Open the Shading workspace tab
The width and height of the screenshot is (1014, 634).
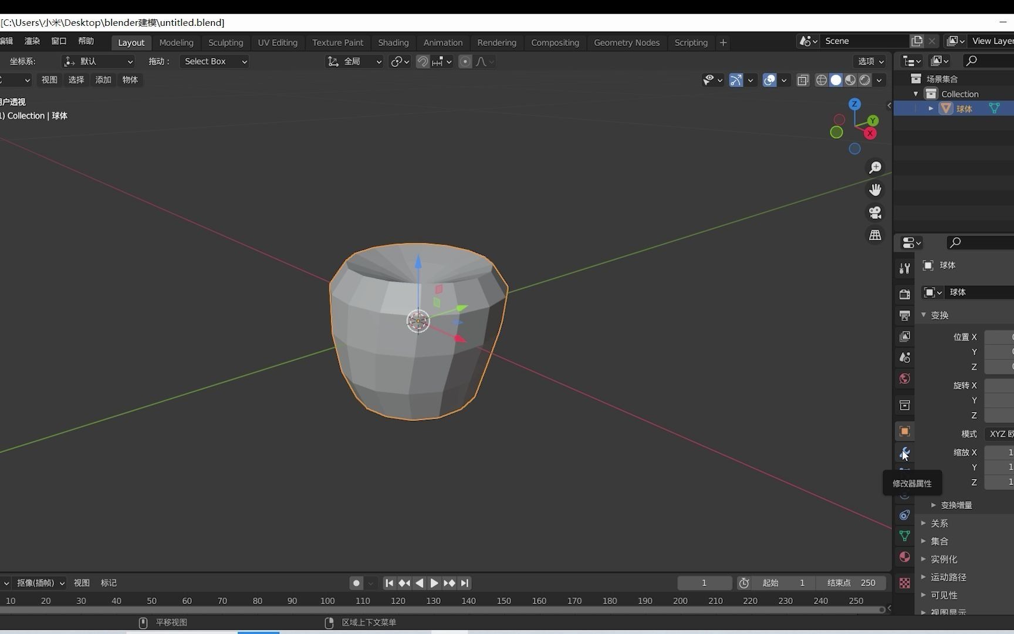tap(393, 42)
